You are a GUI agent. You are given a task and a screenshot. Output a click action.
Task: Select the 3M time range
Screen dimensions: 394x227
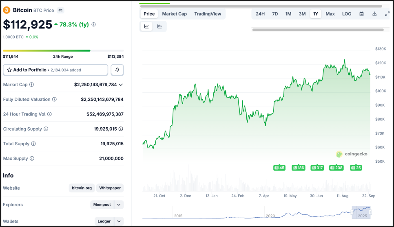(302, 14)
